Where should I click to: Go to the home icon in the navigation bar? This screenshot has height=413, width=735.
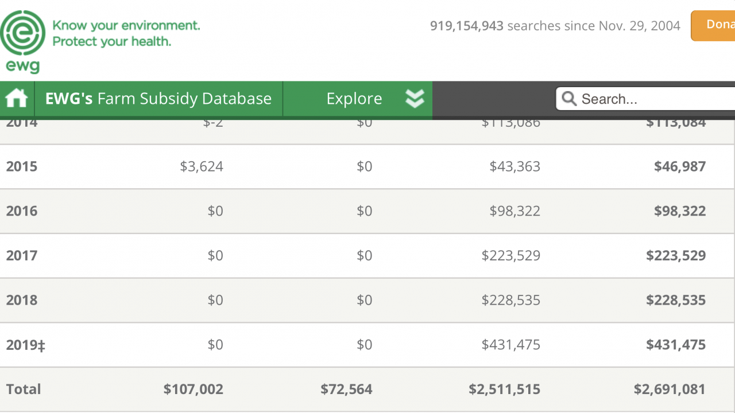point(16,99)
